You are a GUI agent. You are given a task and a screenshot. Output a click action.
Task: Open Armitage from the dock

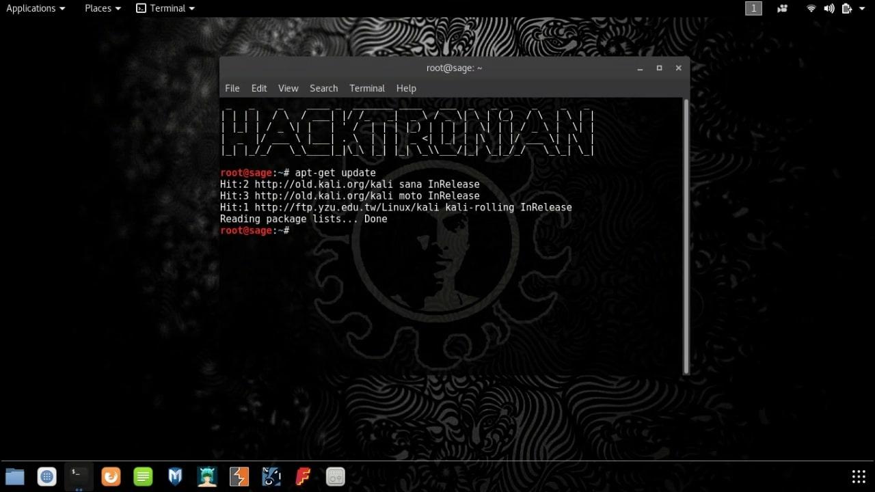click(x=206, y=476)
